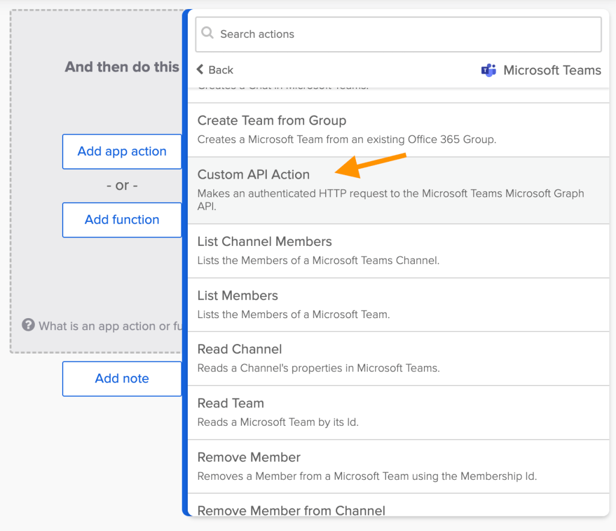Viewport: 616px width, 531px height.
Task: Click the question mark help icon
Action: (x=28, y=325)
